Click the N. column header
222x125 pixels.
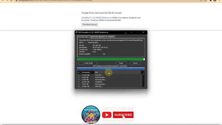[79, 72]
